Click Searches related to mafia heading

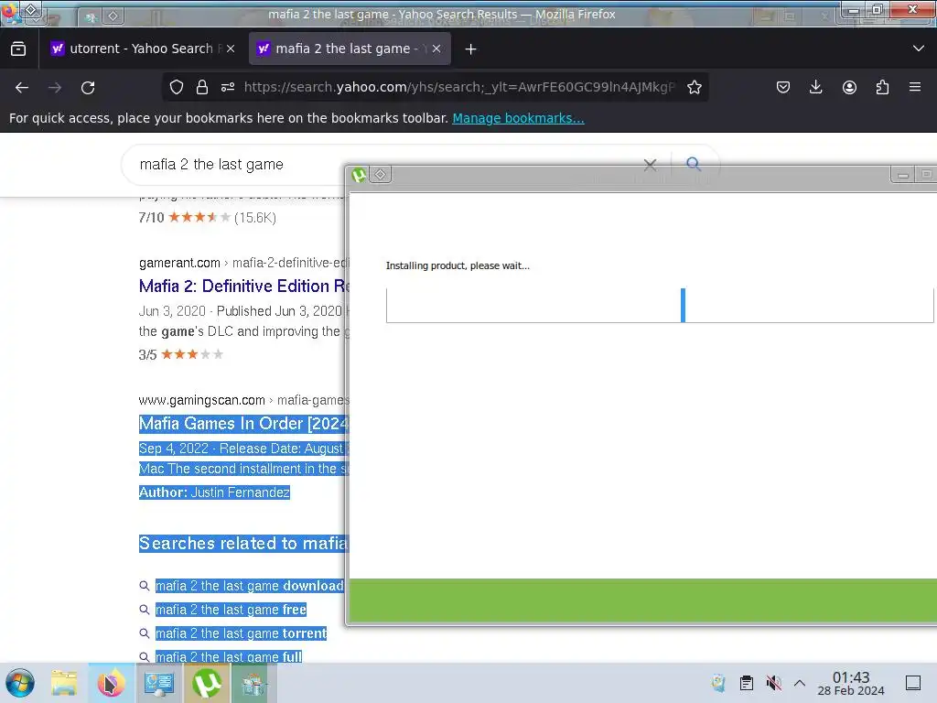pyautogui.click(x=243, y=544)
